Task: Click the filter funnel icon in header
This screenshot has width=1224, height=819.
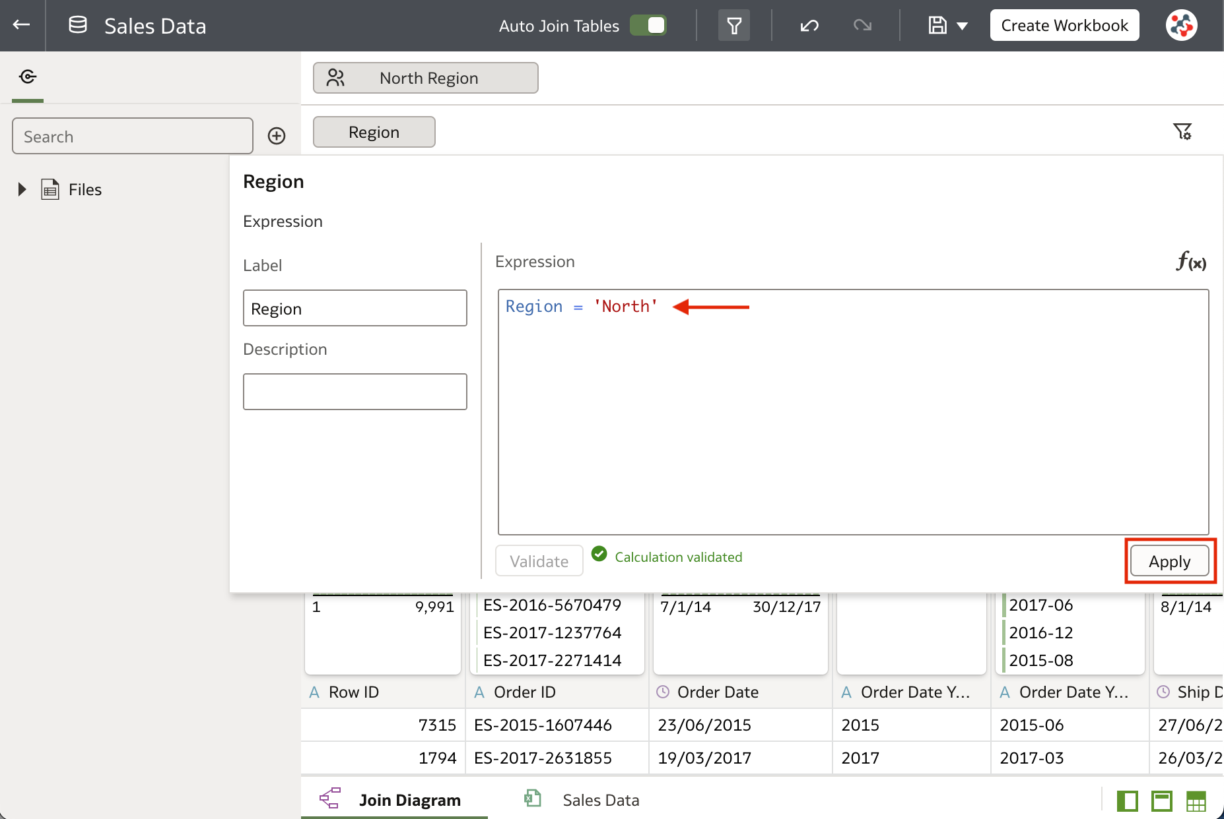Action: click(734, 26)
